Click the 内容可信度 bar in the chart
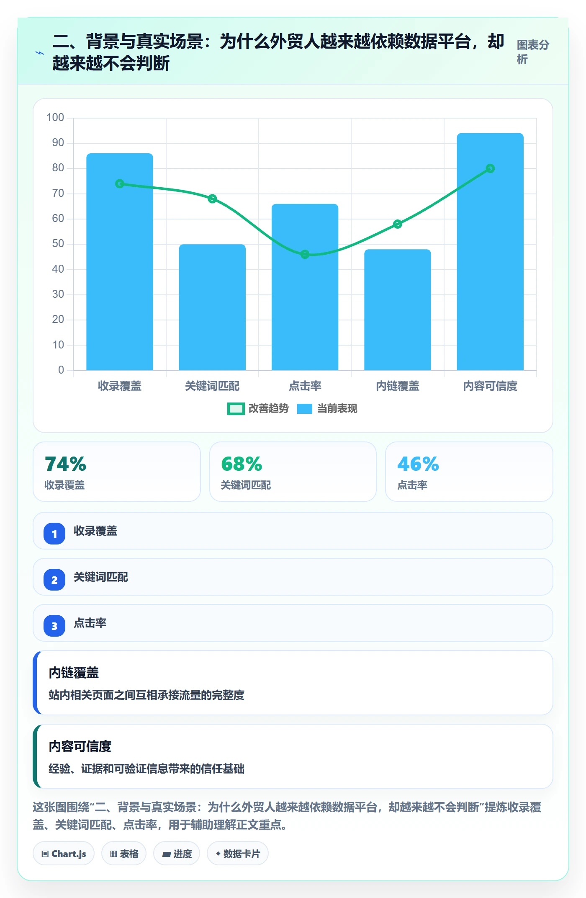Image resolution: width=586 pixels, height=898 pixels. click(490, 252)
